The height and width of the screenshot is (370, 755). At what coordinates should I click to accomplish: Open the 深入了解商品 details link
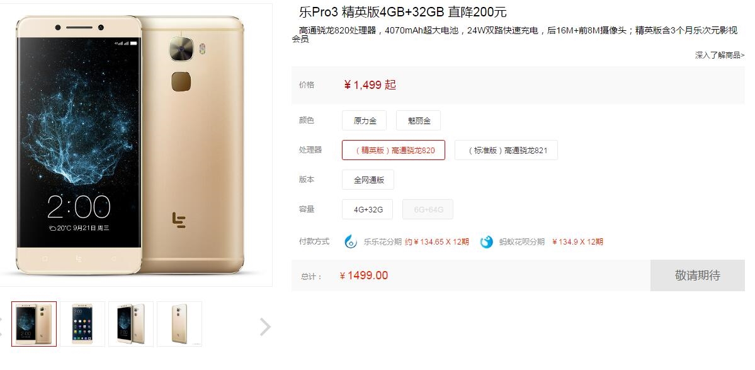(x=719, y=55)
